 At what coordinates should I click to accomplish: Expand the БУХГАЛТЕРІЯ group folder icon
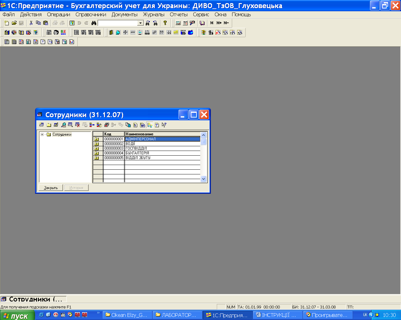(x=96, y=153)
